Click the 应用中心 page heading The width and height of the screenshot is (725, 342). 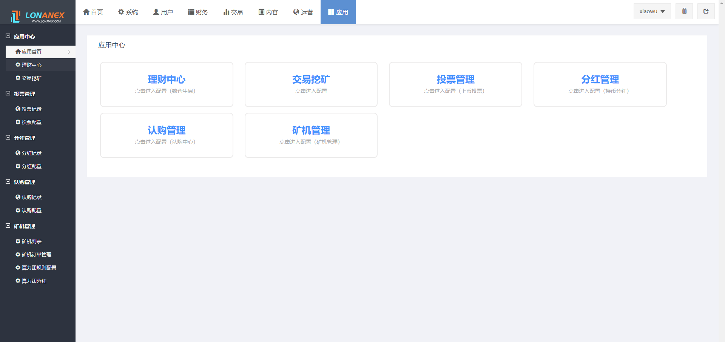click(112, 45)
